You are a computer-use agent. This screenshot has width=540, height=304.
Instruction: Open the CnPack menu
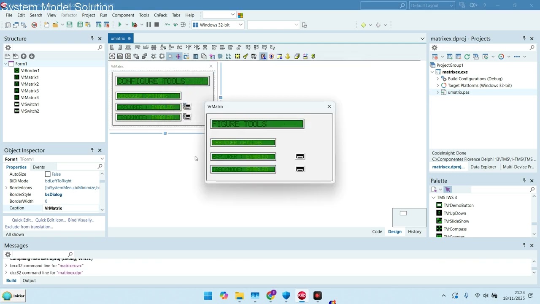click(x=160, y=15)
